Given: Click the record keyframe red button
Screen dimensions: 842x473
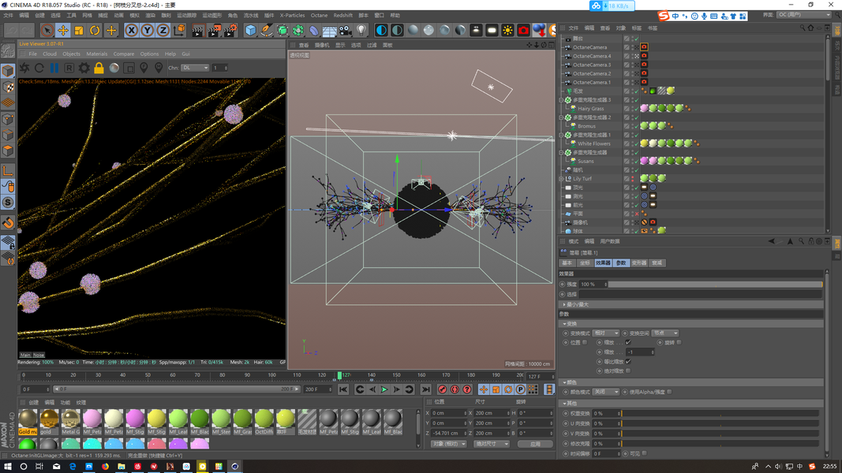Looking at the screenshot, I should click(442, 390).
